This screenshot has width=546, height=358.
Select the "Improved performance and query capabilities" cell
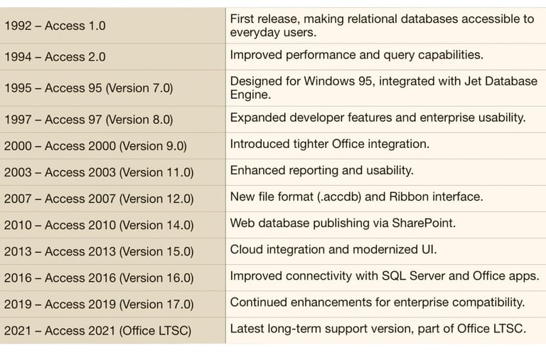[x=356, y=55]
